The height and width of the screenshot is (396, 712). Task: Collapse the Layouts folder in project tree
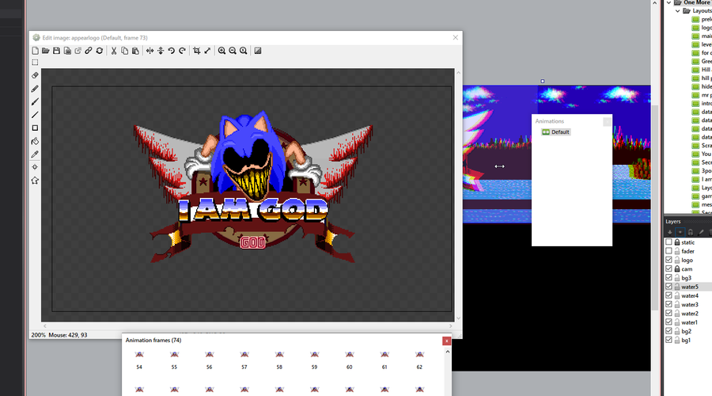click(x=677, y=11)
